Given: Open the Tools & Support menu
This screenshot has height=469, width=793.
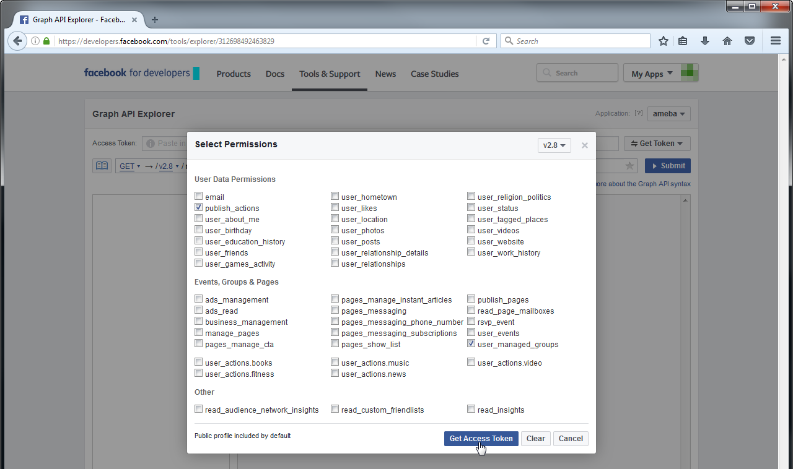Looking at the screenshot, I should (330, 74).
